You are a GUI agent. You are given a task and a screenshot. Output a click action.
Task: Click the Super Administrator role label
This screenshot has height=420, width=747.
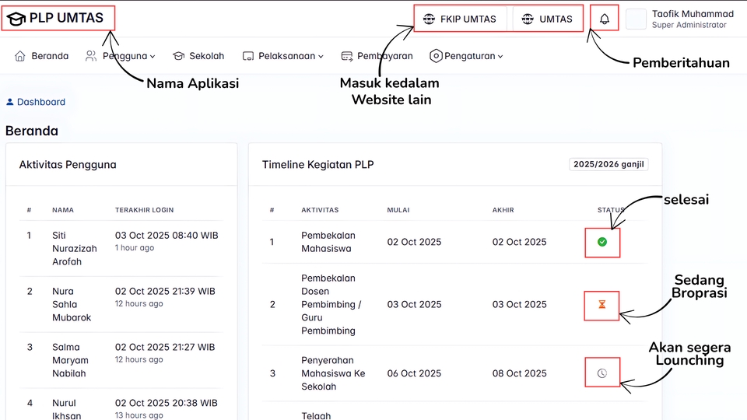(x=689, y=25)
